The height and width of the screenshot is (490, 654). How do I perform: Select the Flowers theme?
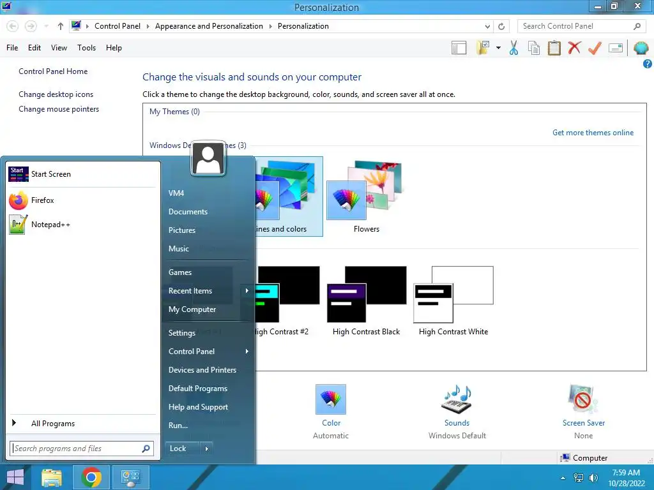(x=366, y=197)
